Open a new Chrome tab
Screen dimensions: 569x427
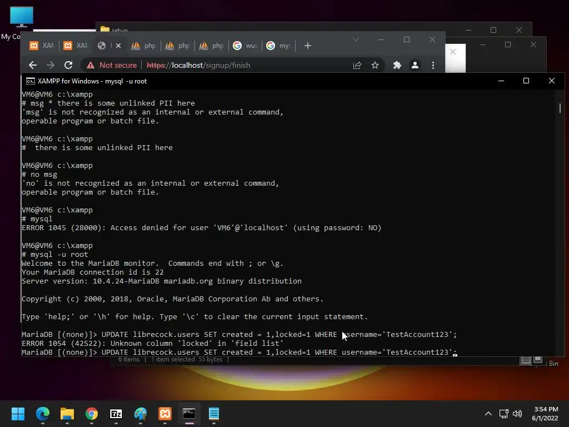pos(308,46)
